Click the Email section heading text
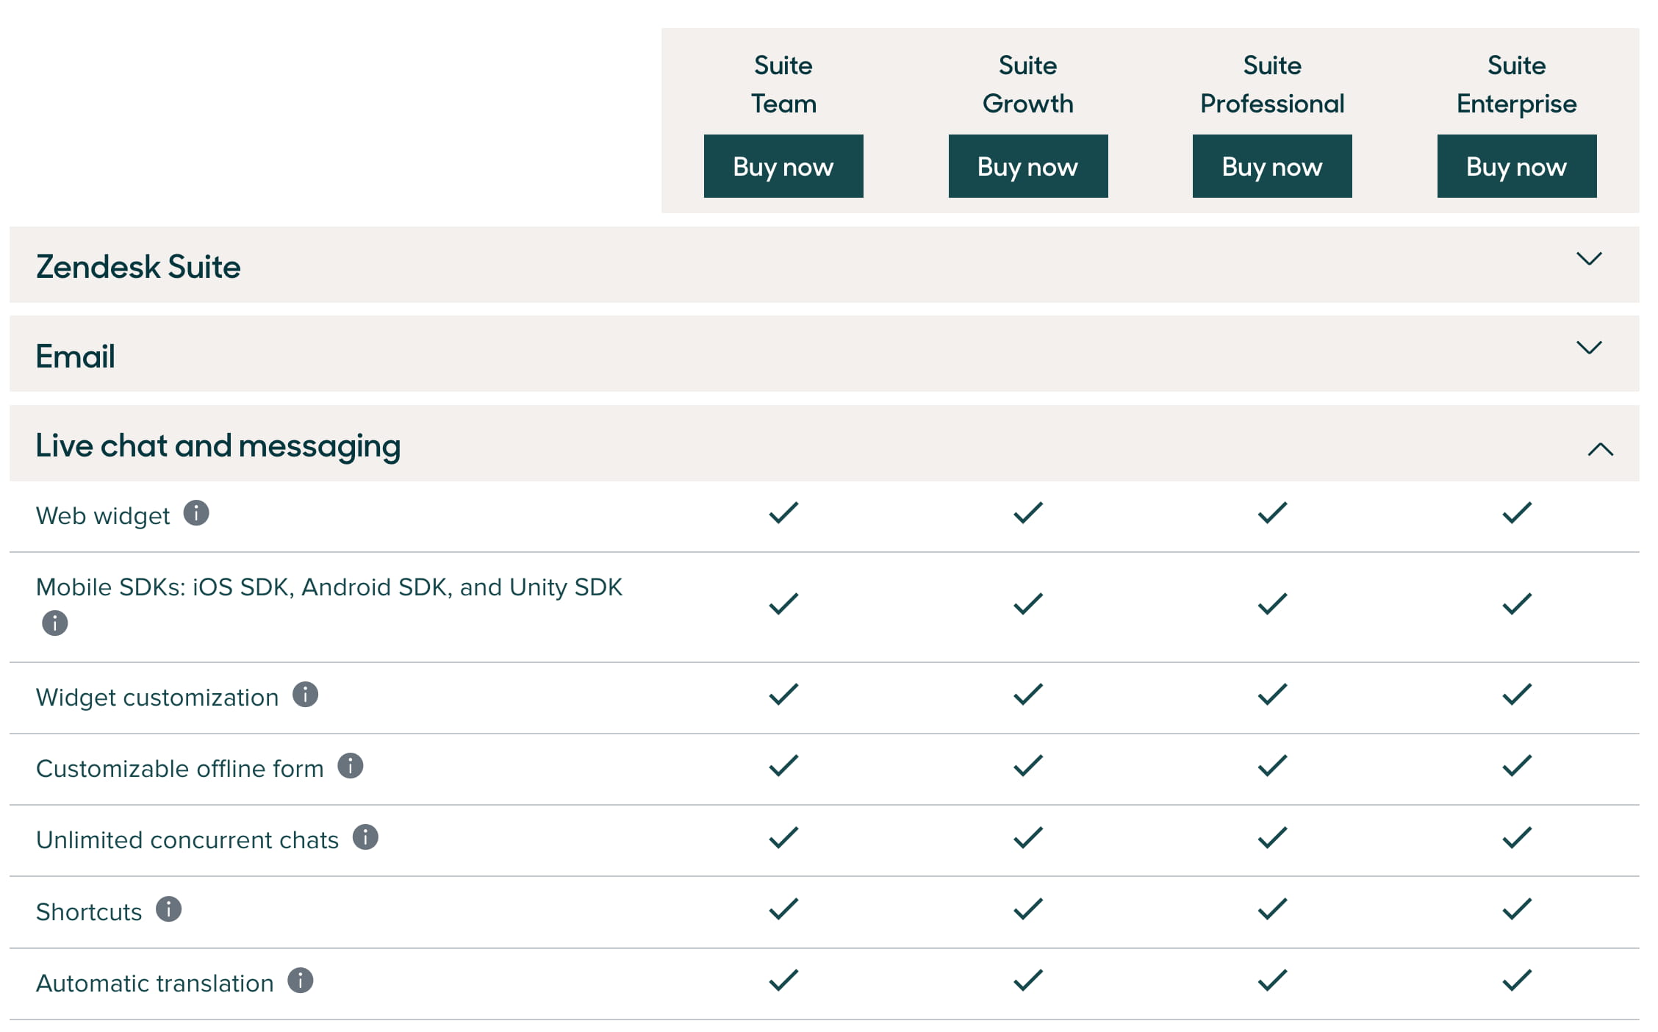The image size is (1658, 1032). pyautogui.click(x=76, y=356)
